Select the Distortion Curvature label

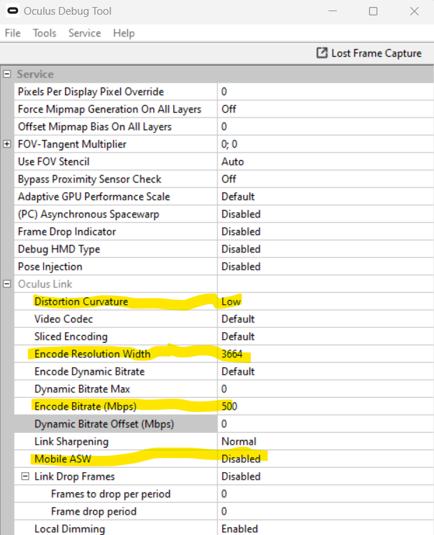(x=81, y=301)
